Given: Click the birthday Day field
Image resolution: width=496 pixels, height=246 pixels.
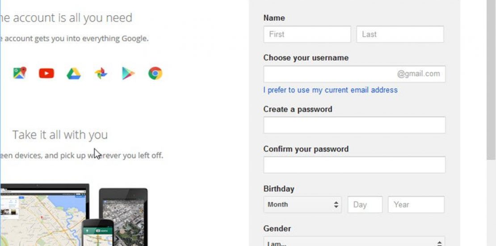Looking at the screenshot, I should [x=365, y=204].
